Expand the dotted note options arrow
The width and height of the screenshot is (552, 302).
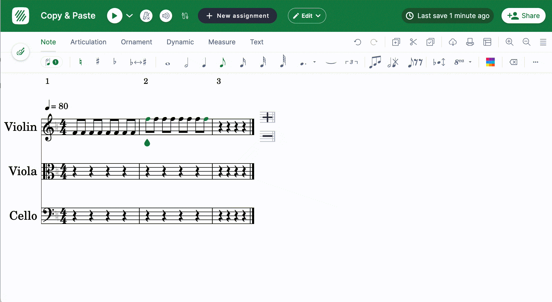[x=315, y=62]
